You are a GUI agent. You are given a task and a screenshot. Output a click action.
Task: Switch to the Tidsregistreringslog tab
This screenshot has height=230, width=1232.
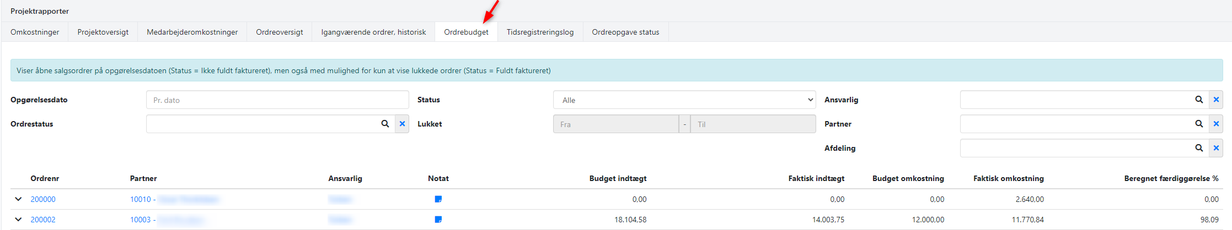[540, 32]
